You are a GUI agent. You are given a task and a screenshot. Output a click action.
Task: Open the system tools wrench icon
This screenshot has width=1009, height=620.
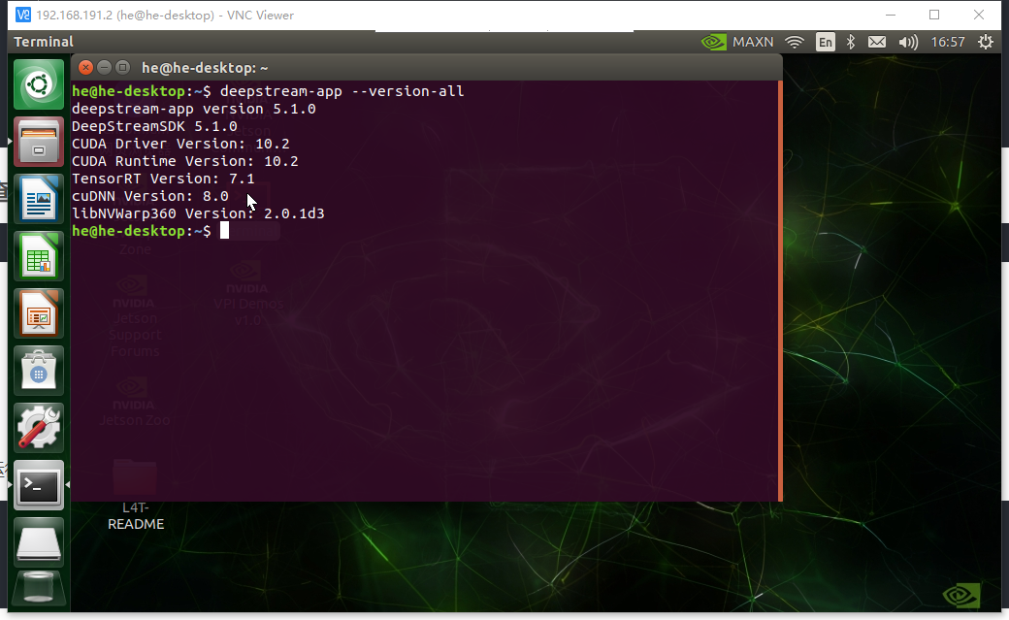pos(38,427)
